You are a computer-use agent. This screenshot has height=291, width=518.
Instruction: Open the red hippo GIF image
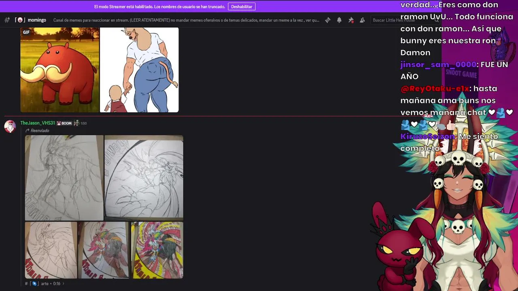pos(59,70)
